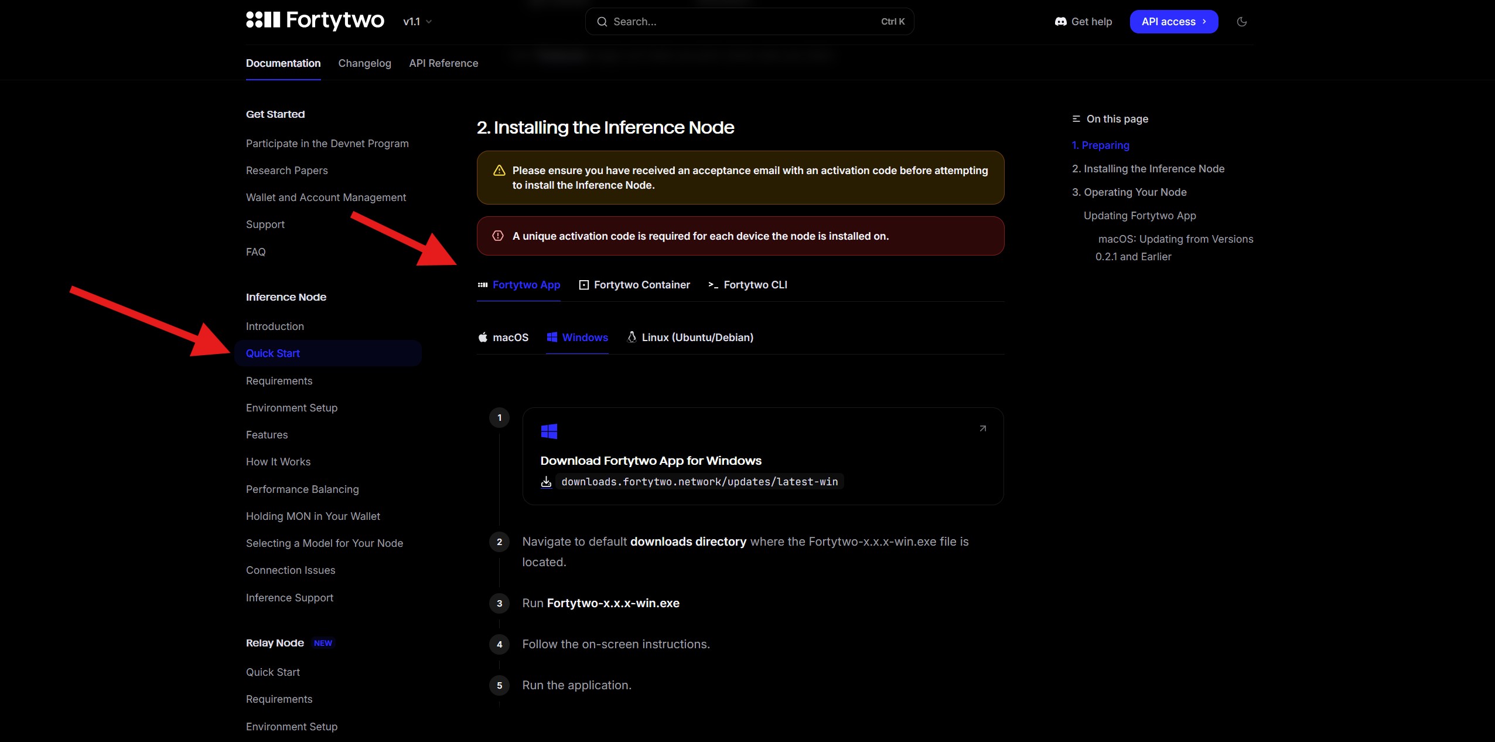Click the API access button

[x=1173, y=22]
